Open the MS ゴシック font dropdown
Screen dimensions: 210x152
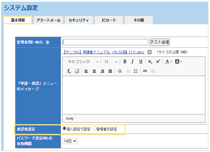tap(83, 62)
